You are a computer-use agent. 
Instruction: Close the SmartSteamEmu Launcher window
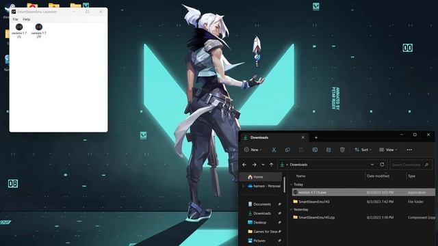click(x=101, y=12)
